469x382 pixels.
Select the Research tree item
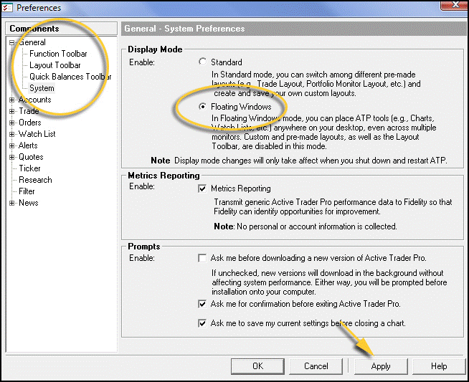[x=35, y=180]
